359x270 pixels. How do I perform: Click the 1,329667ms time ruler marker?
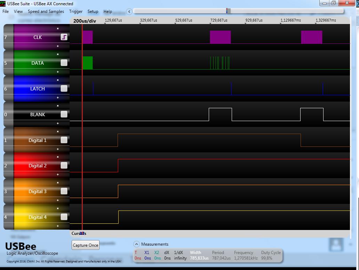(326, 20)
